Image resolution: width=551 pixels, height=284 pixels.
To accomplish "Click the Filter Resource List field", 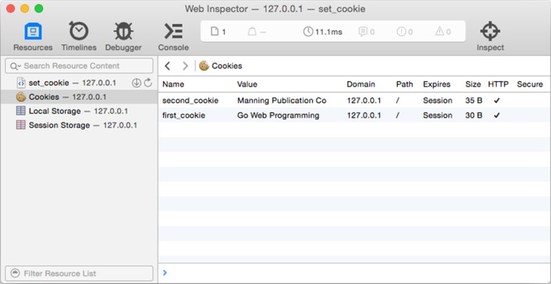I will click(x=79, y=273).
